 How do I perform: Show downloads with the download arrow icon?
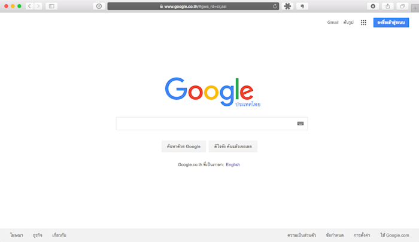point(373,6)
